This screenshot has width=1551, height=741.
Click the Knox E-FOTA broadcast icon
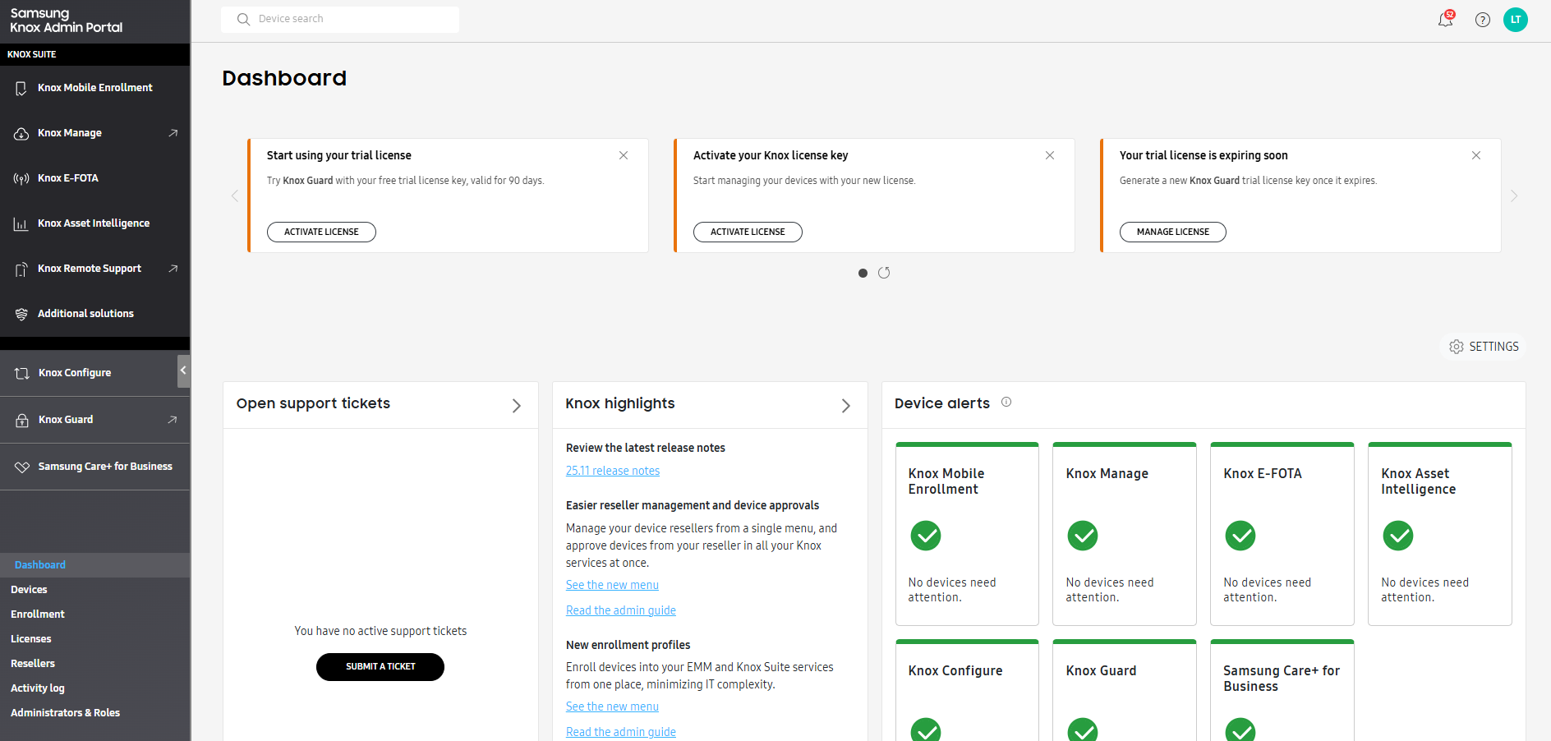coord(21,178)
